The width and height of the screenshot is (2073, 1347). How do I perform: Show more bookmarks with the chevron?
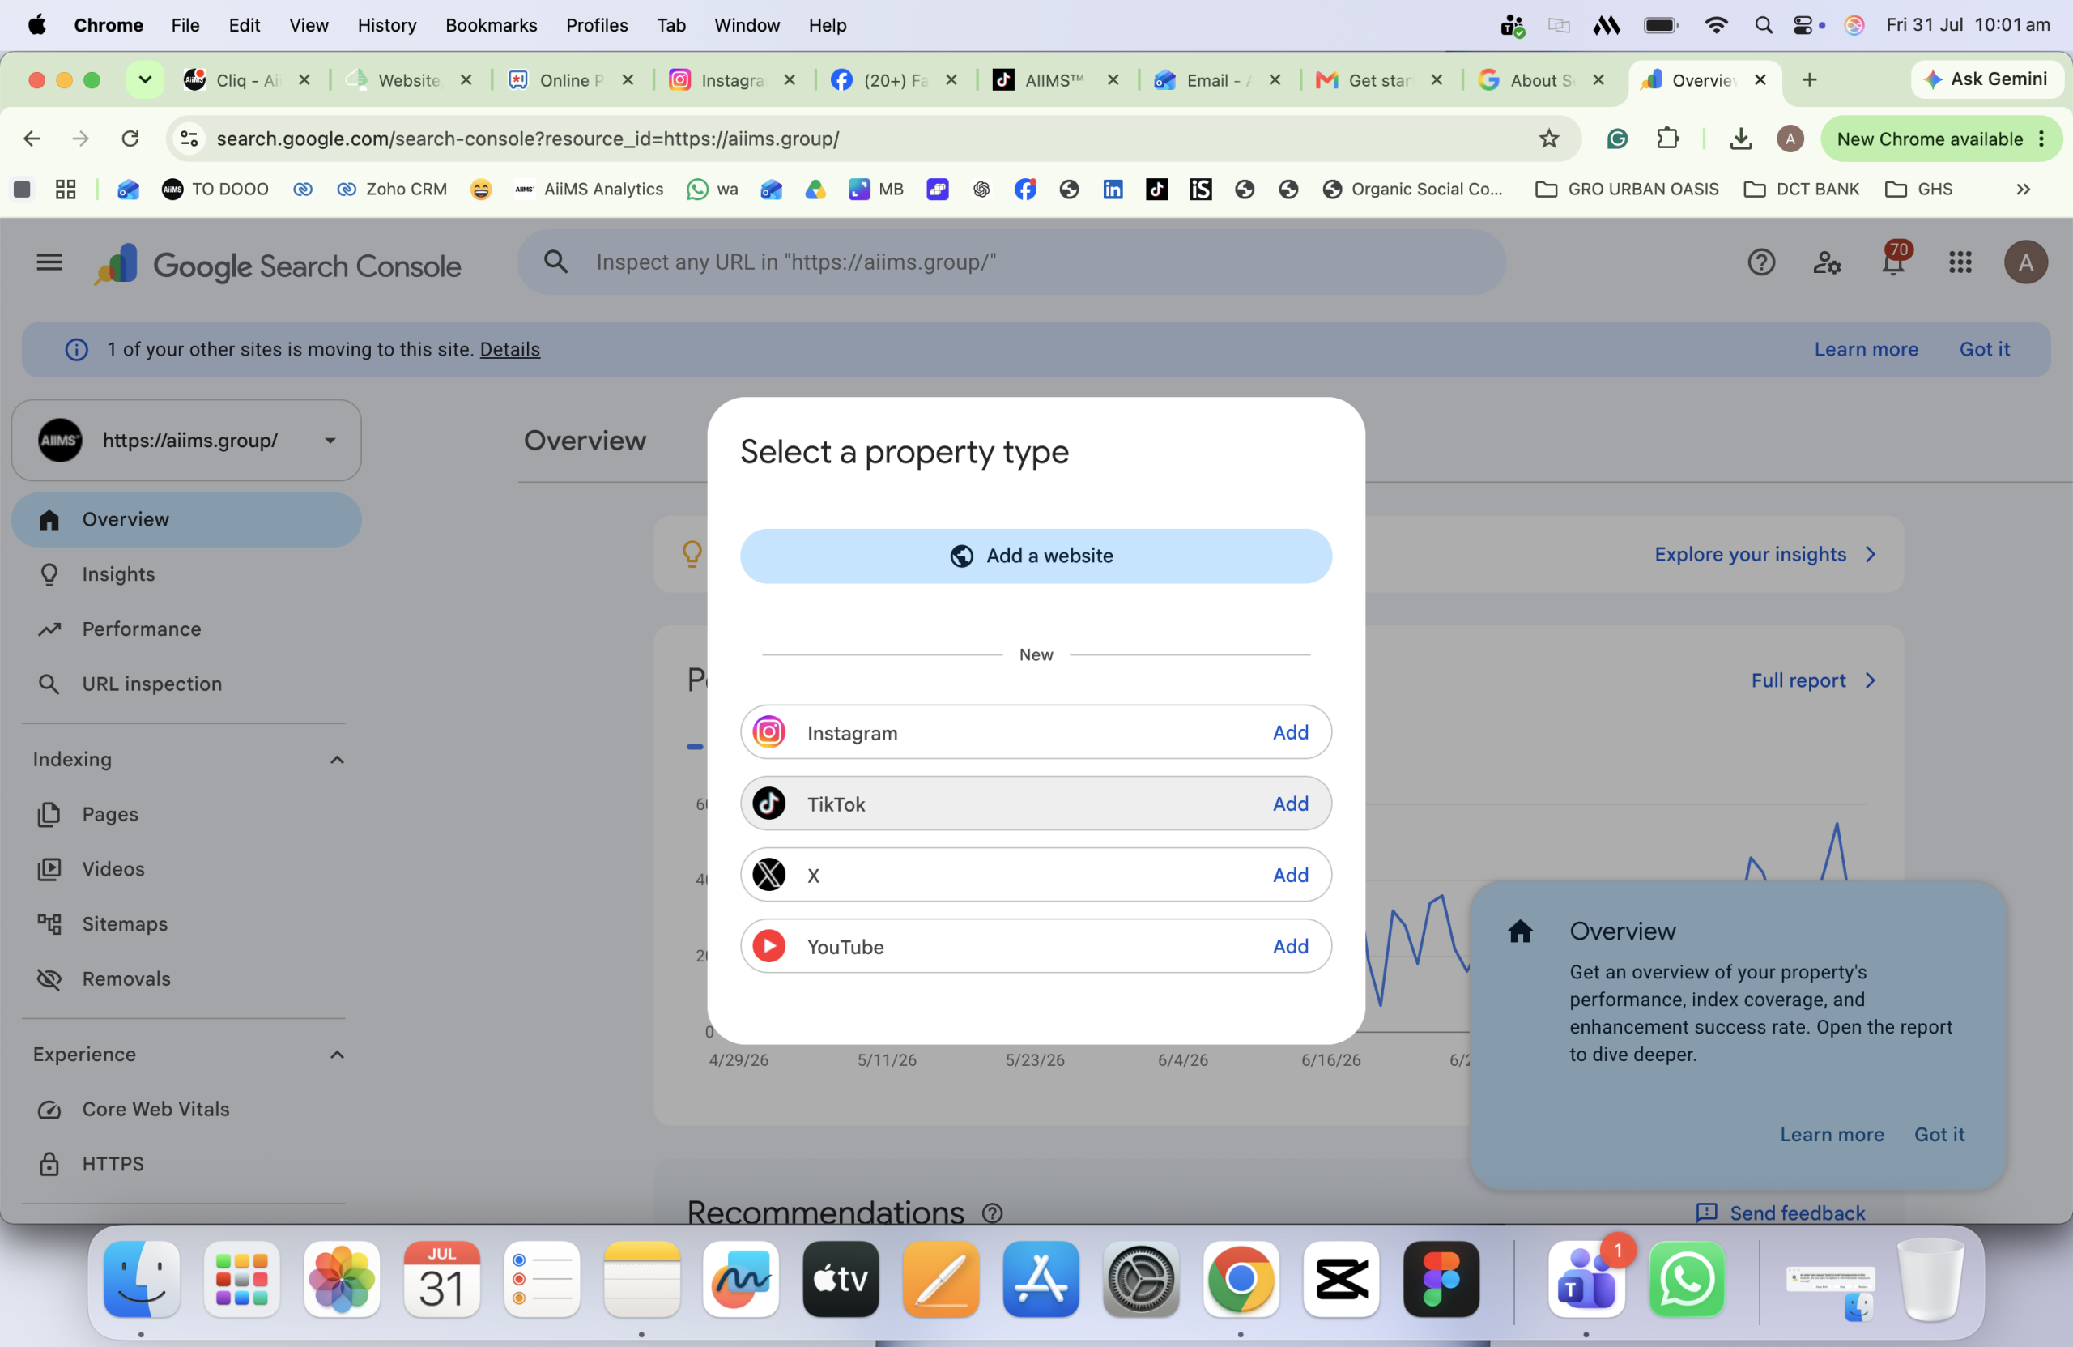pos(2023,189)
